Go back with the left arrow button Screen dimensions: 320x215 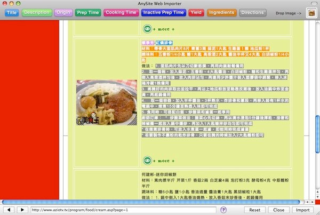(9, 210)
